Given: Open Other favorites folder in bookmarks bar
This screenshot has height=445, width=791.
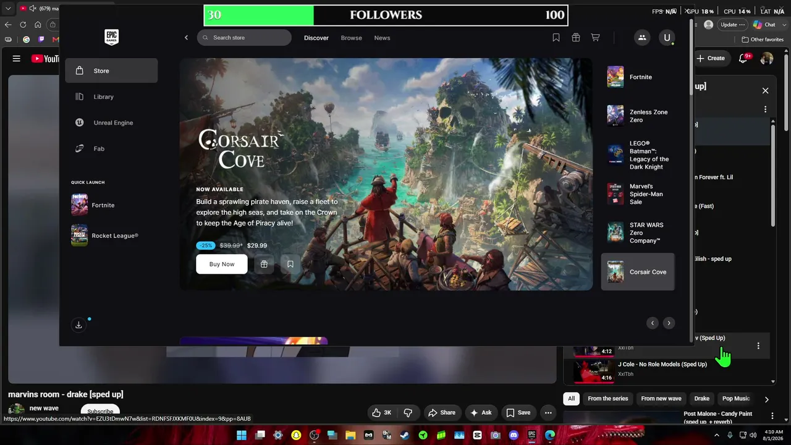Looking at the screenshot, I should [763, 40].
